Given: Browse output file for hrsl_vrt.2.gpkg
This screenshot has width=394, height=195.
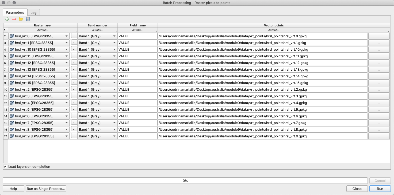Looking at the screenshot, I should [379, 89].
